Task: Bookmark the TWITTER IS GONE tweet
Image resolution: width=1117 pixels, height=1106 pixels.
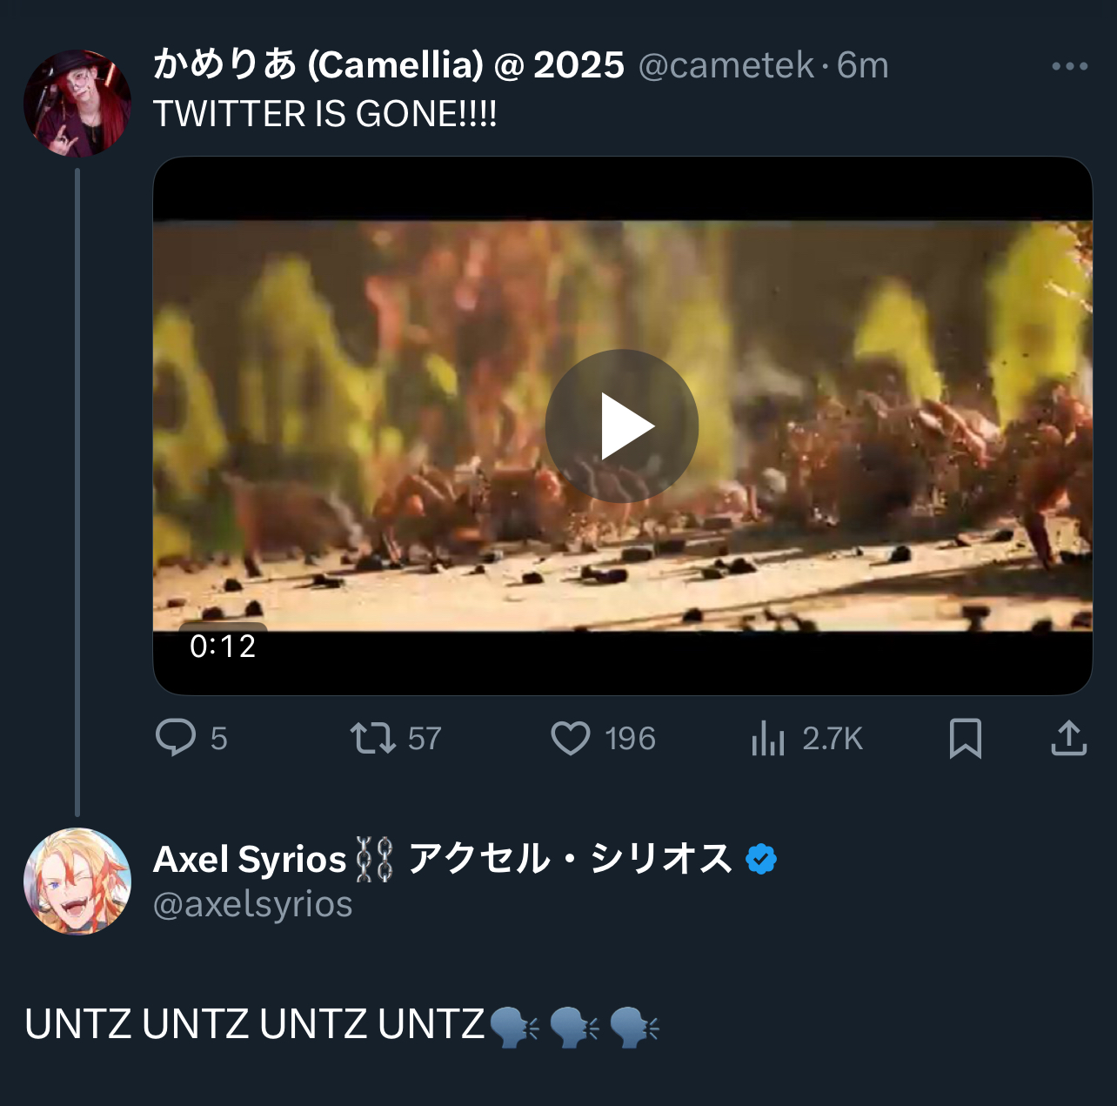Action: point(965,738)
